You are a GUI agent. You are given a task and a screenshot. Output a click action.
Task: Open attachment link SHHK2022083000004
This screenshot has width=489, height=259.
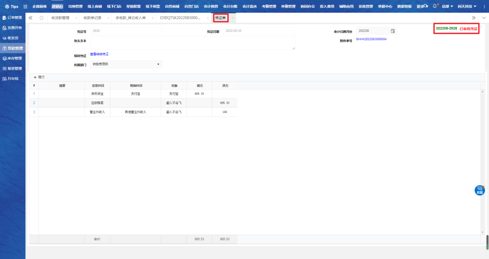coord(371,39)
